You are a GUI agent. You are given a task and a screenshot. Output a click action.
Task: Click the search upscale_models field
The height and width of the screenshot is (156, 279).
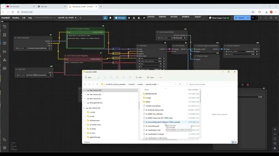[x=209, y=84]
